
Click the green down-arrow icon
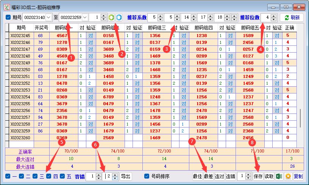click(111, 17)
